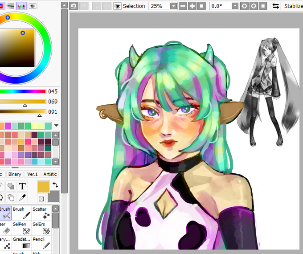The image size is (303, 254).
Task: Open the 25% zoom dropdown
Action: point(173,6)
